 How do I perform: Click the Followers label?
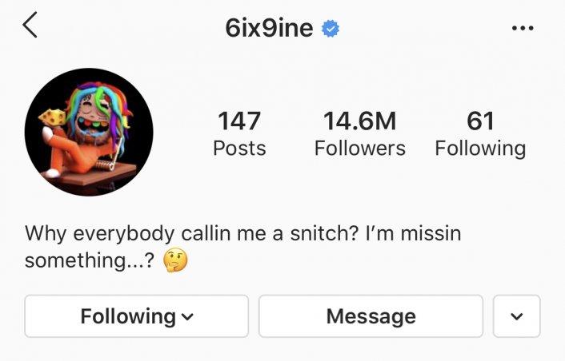coord(359,148)
